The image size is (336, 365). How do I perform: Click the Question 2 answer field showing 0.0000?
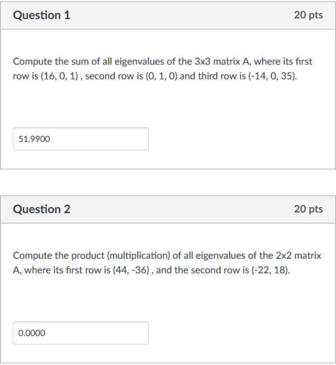tap(81, 333)
